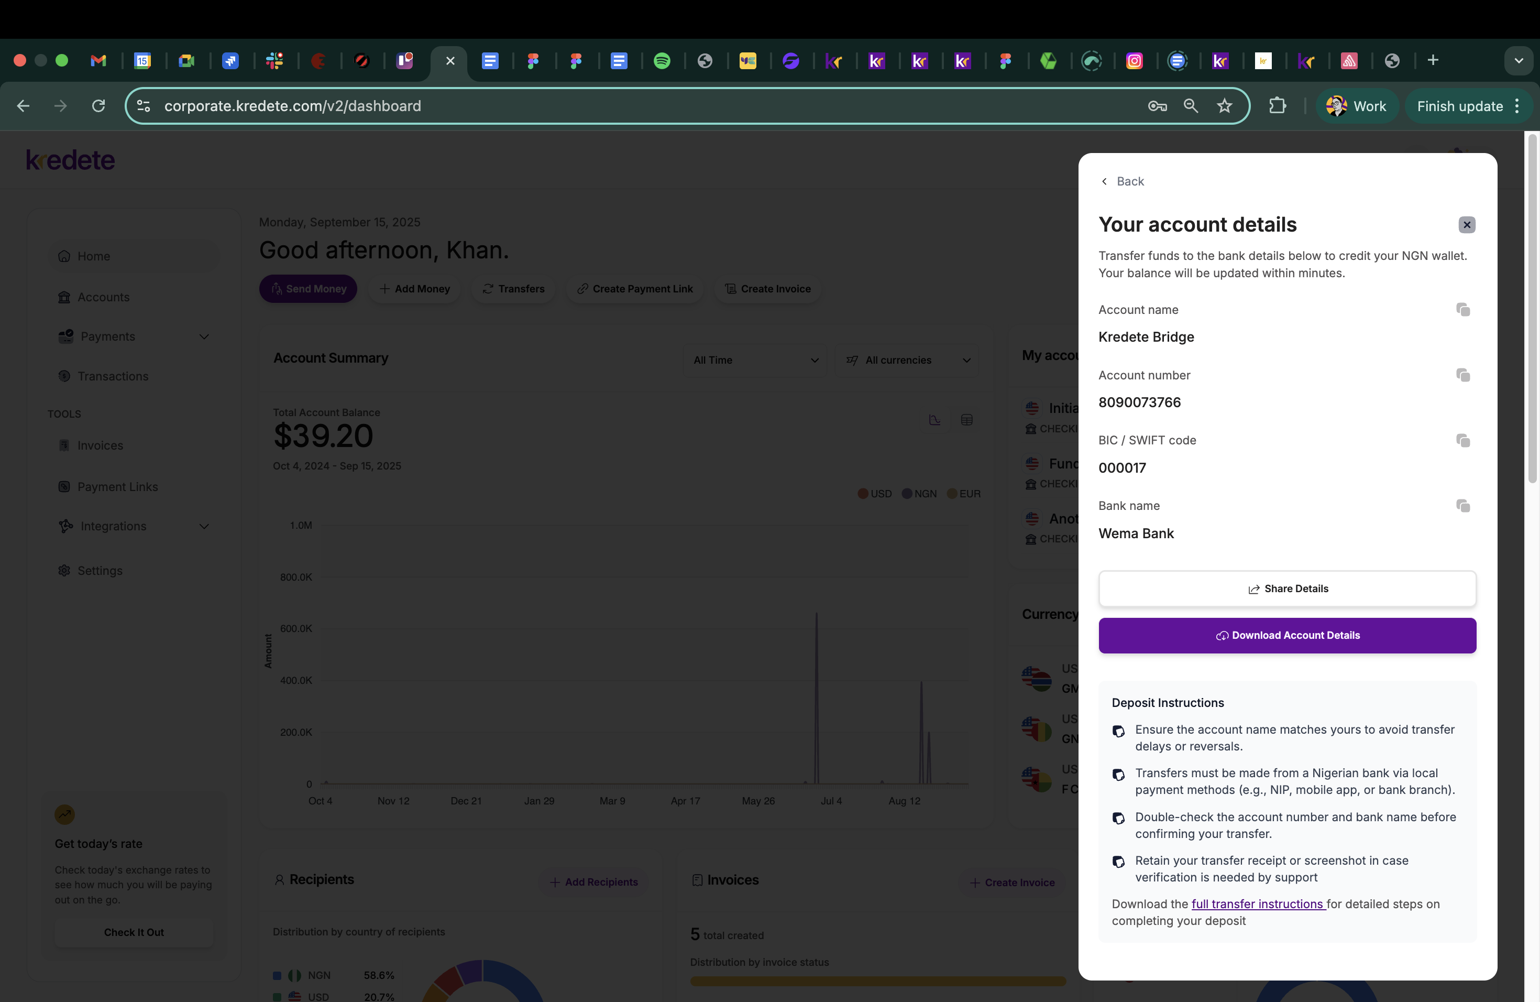Copy the BIC / SWIFT code
The image size is (1540, 1002).
(x=1463, y=440)
